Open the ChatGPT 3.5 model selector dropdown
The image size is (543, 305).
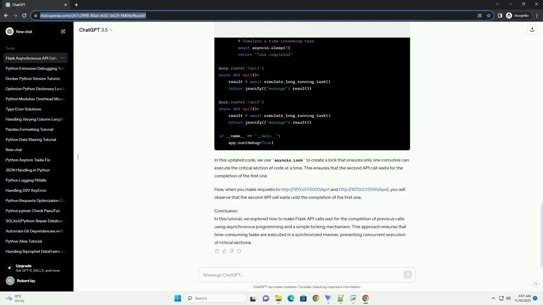(96, 30)
